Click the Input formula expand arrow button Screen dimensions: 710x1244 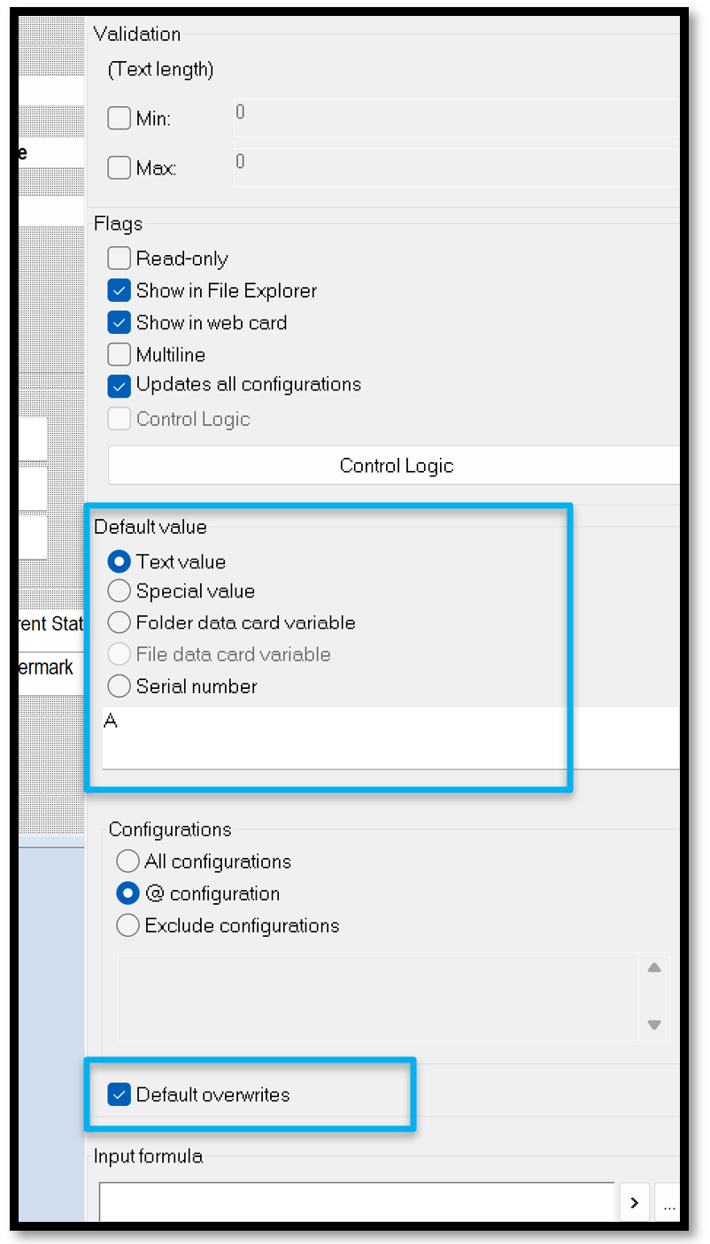[x=635, y=1202]
